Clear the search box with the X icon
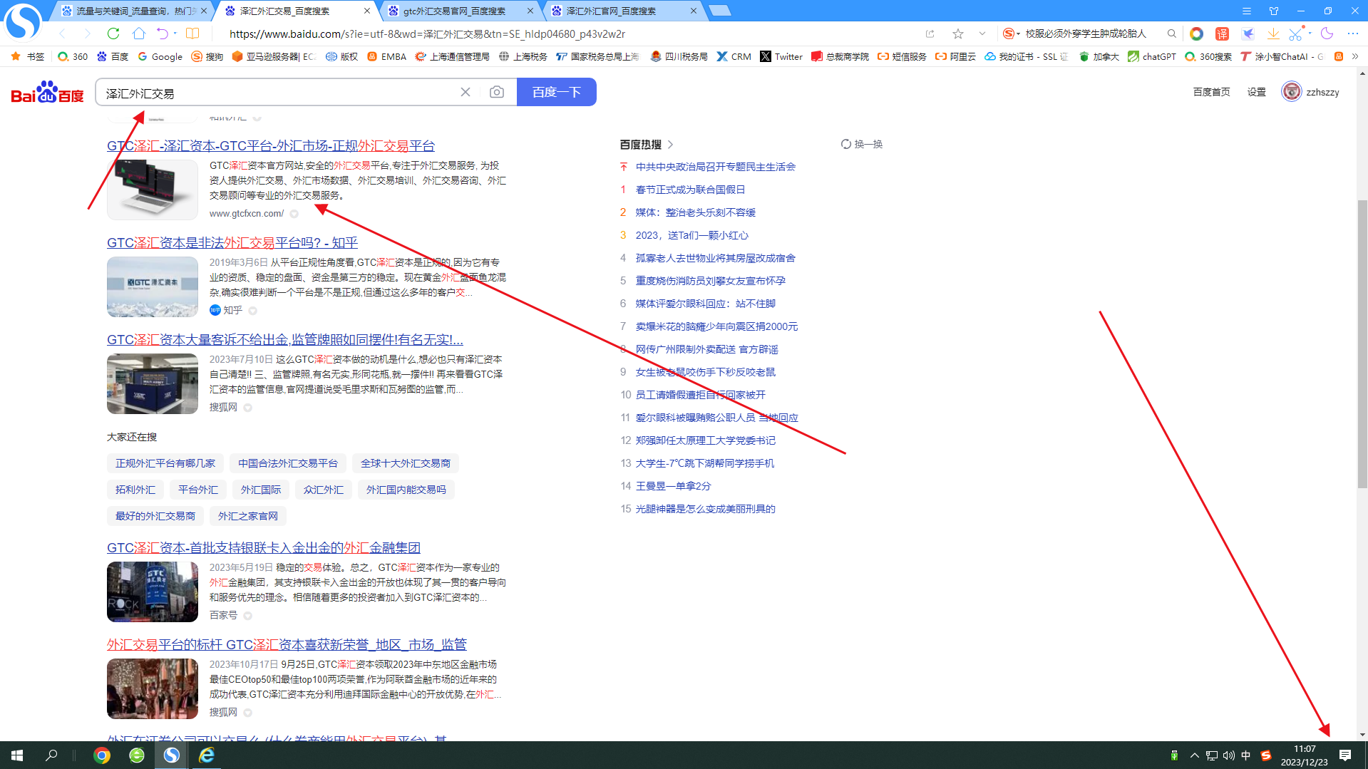1368x769 pixels. (466, 91)
